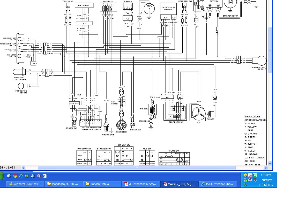Click the page size '54 x 11.69 in' status text
The width and height of the screenshot is (298, 224).
[8, 168]
